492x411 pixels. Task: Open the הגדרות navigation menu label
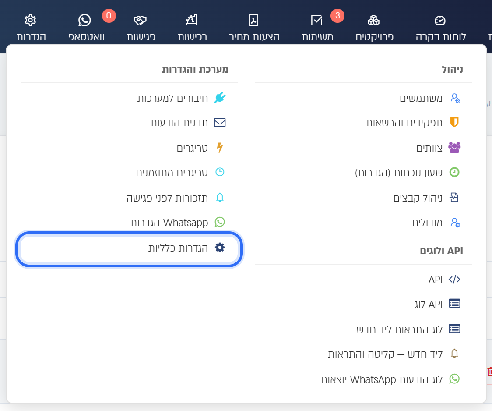click(x=31, y=37)
